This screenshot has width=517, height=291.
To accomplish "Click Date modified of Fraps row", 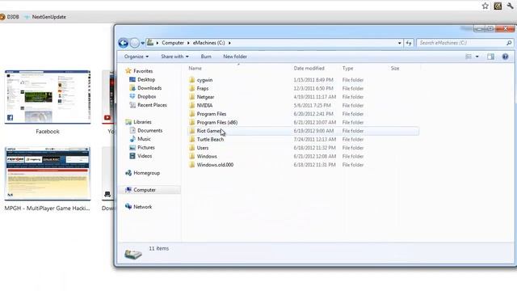I will 313,88.
